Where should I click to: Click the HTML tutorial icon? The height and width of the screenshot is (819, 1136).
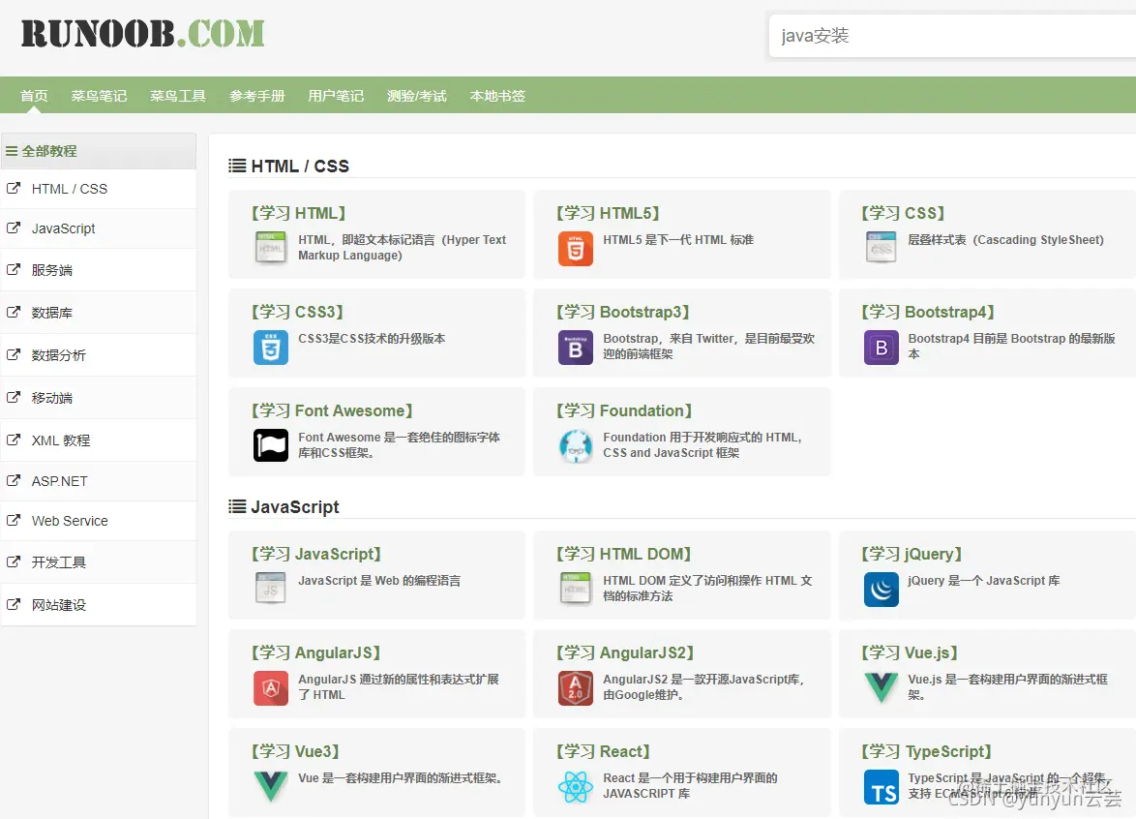click(x=271, y=248)
